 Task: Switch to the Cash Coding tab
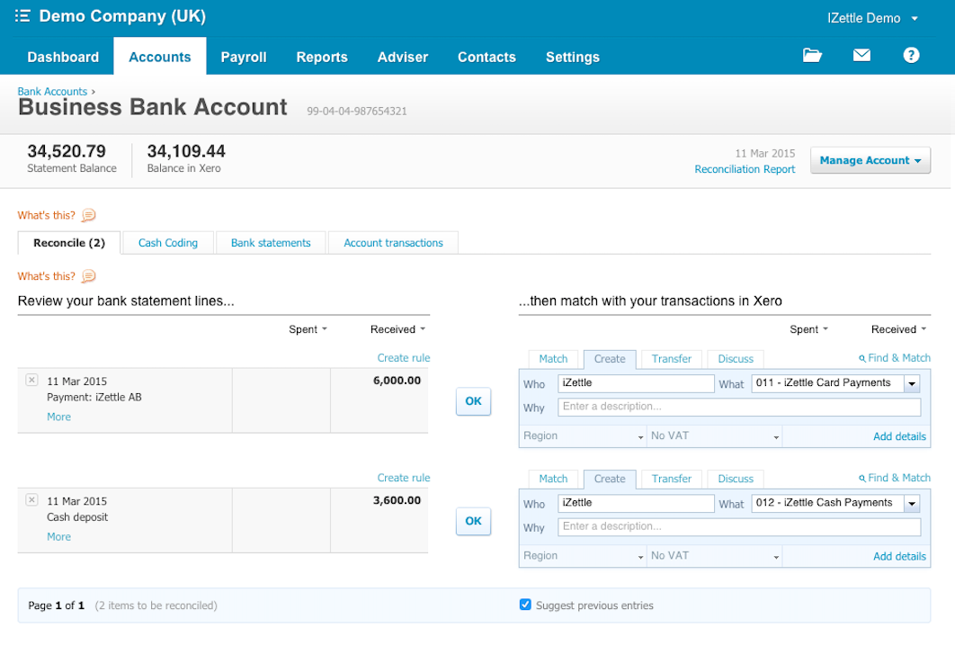(x=168, y=243)
